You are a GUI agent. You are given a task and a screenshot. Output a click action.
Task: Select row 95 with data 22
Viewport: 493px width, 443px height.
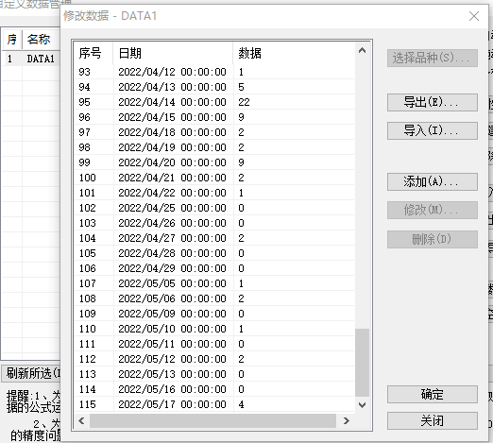pos(214,102)
